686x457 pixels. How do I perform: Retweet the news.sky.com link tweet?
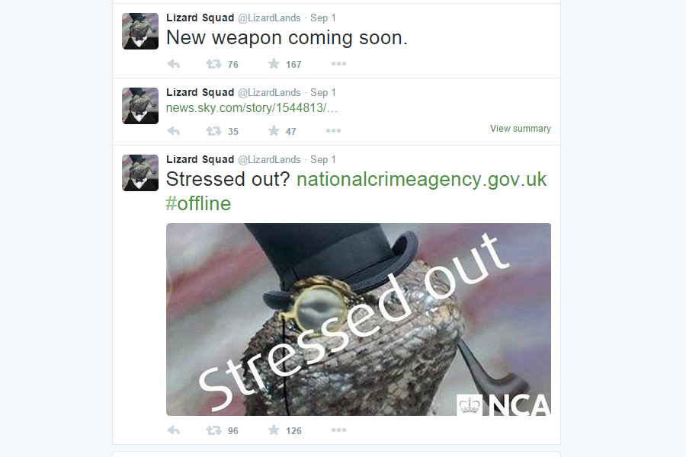tap(214, 131)
